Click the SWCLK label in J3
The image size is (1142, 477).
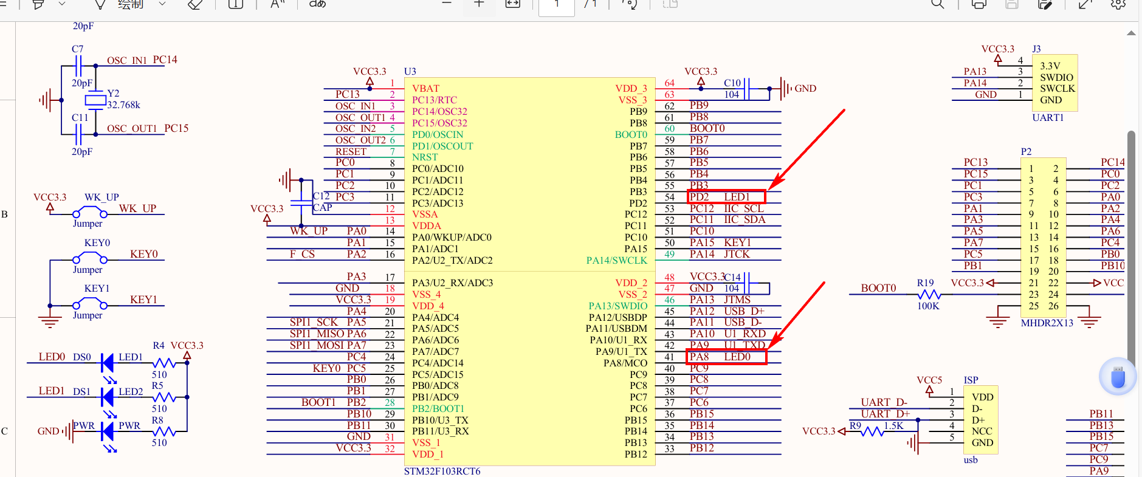click(1058, 88)
